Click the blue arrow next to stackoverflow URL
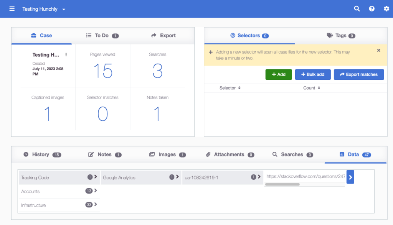 pos(350,177)
